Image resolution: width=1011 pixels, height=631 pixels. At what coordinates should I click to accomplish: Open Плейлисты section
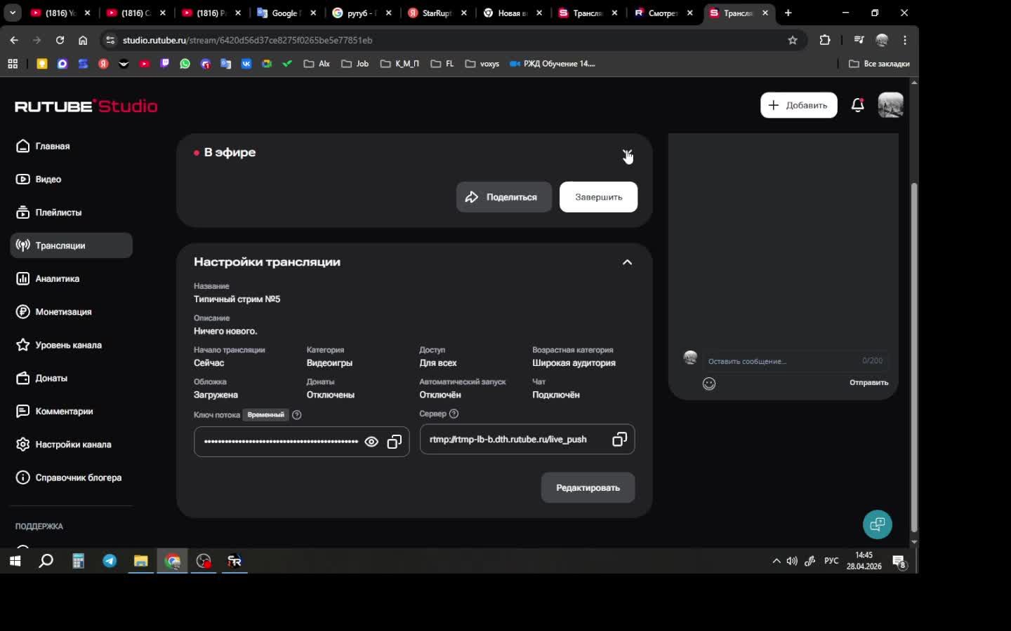point(48,212)
